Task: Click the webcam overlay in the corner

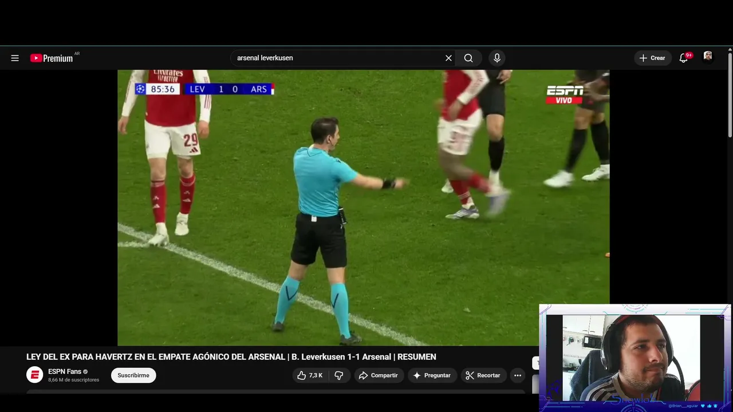Action: click(x=635, y=358)
